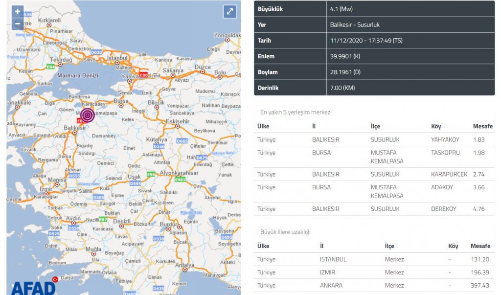Click the 1.83 distance value
Viewport: 501px width, 295px height.
(x=478, y=139)
